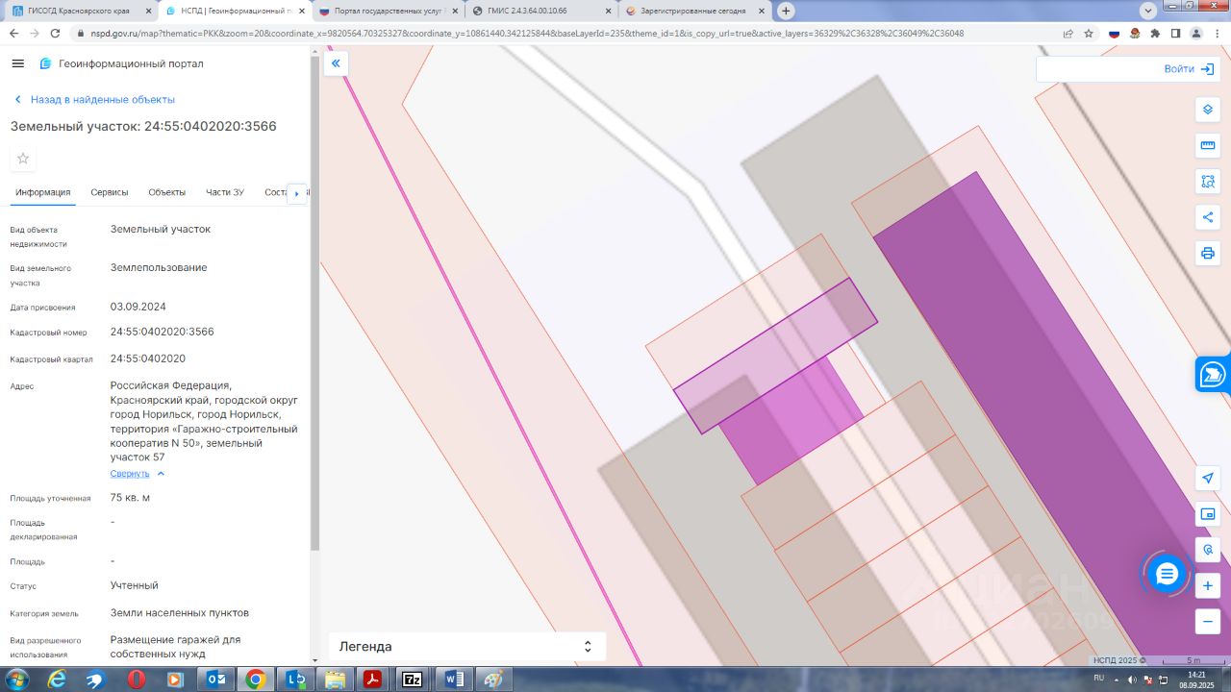1231x692 pixels.
Task: Go back in browser history
Action: tap(13, 33)
